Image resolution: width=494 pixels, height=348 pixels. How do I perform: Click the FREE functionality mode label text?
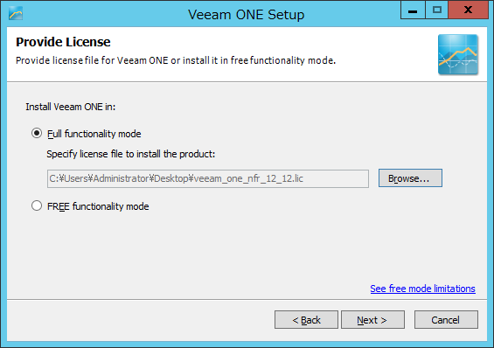[x=98, y=206]
